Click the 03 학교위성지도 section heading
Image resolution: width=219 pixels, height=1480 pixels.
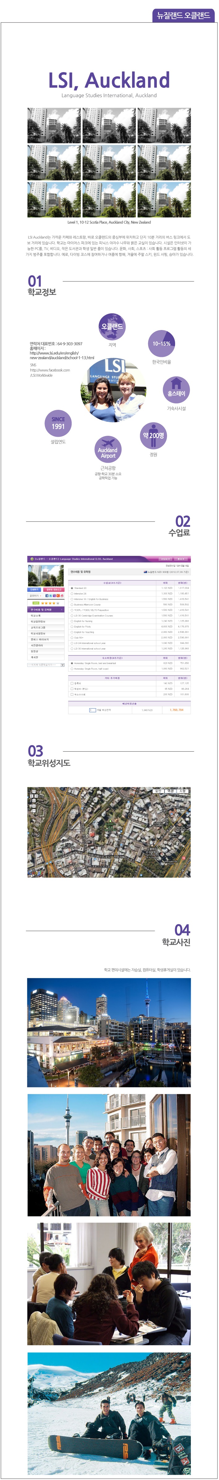point(49,757)
